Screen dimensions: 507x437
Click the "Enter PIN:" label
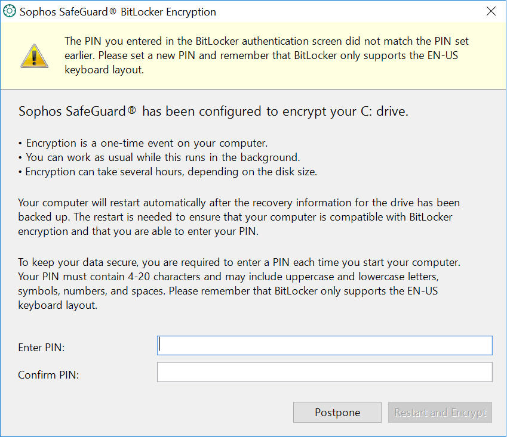pos(41,348)
